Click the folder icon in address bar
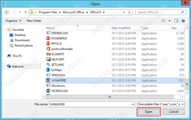Image resolution: width=191 pixels, height=120 pixels. pos(31,12)
